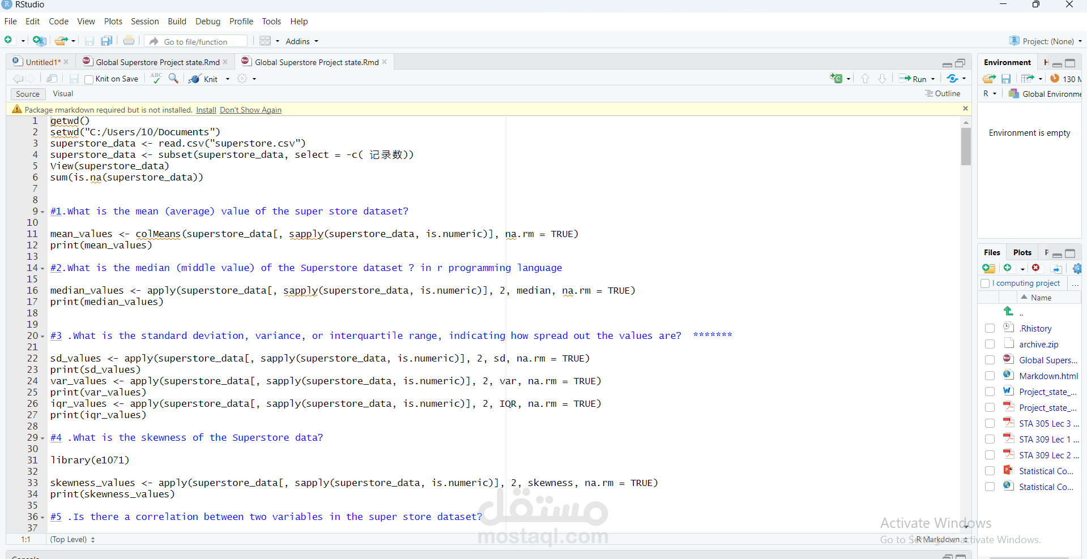Delete selected files red icon

1036,268
